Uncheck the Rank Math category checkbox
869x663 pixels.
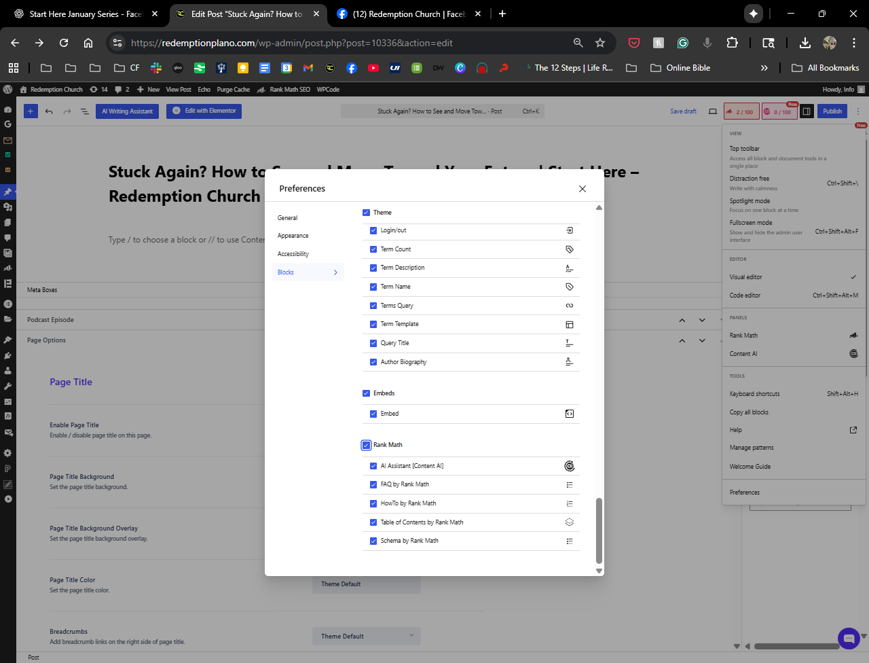point(367,445)
